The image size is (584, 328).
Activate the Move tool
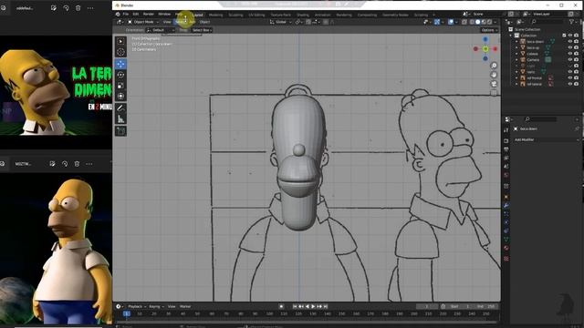(x=120, y=64)
